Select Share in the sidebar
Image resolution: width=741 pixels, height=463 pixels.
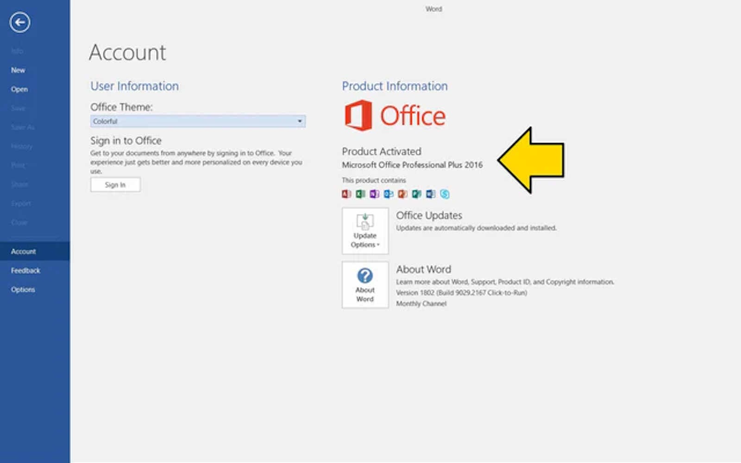pyautogui.click(x=19, y=184)
